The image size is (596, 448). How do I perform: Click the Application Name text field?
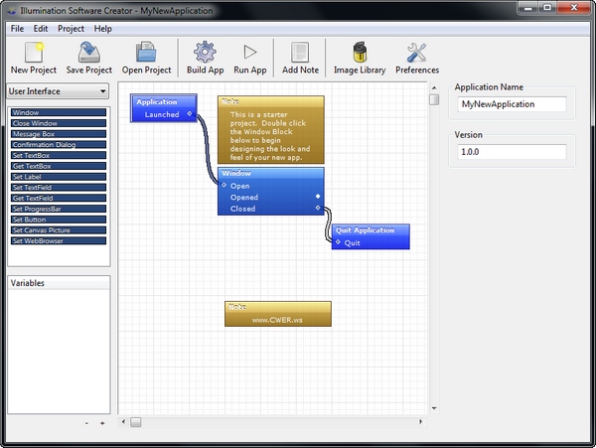click(x=511, y=104)
